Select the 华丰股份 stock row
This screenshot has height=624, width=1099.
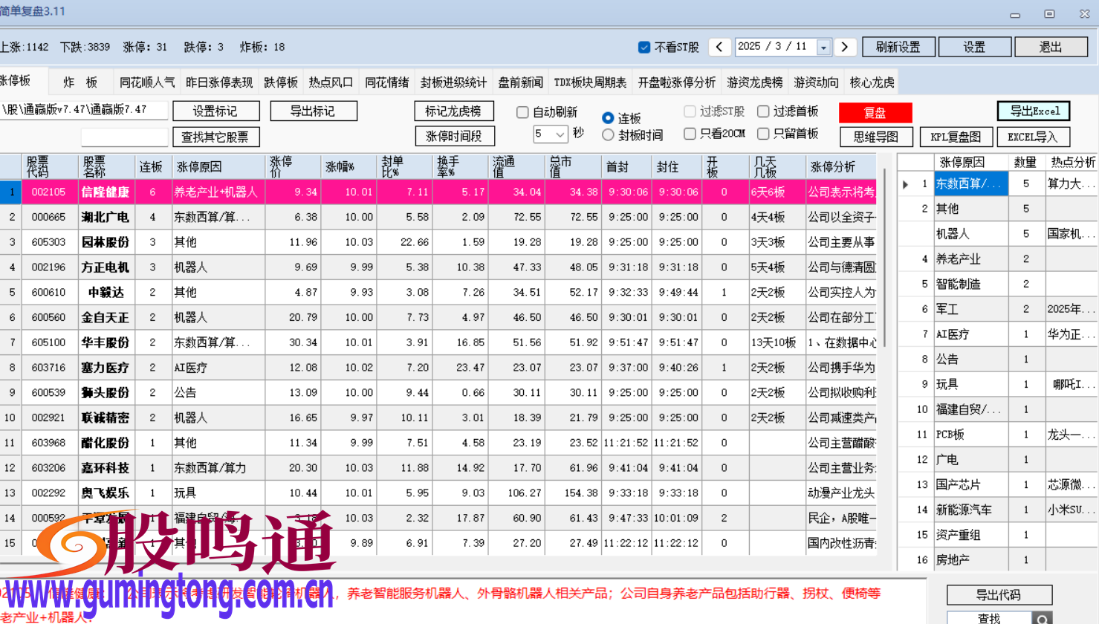pos(438,342)
